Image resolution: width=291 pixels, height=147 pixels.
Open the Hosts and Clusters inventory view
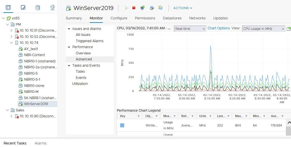tap(8, 7)
